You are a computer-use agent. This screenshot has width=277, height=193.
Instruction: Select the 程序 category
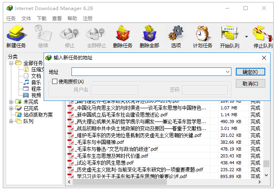(36, 89)
